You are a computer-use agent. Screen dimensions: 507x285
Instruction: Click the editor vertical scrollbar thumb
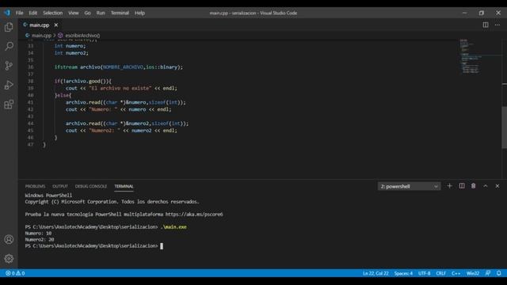pyautogui.click(x=504, y=127)
